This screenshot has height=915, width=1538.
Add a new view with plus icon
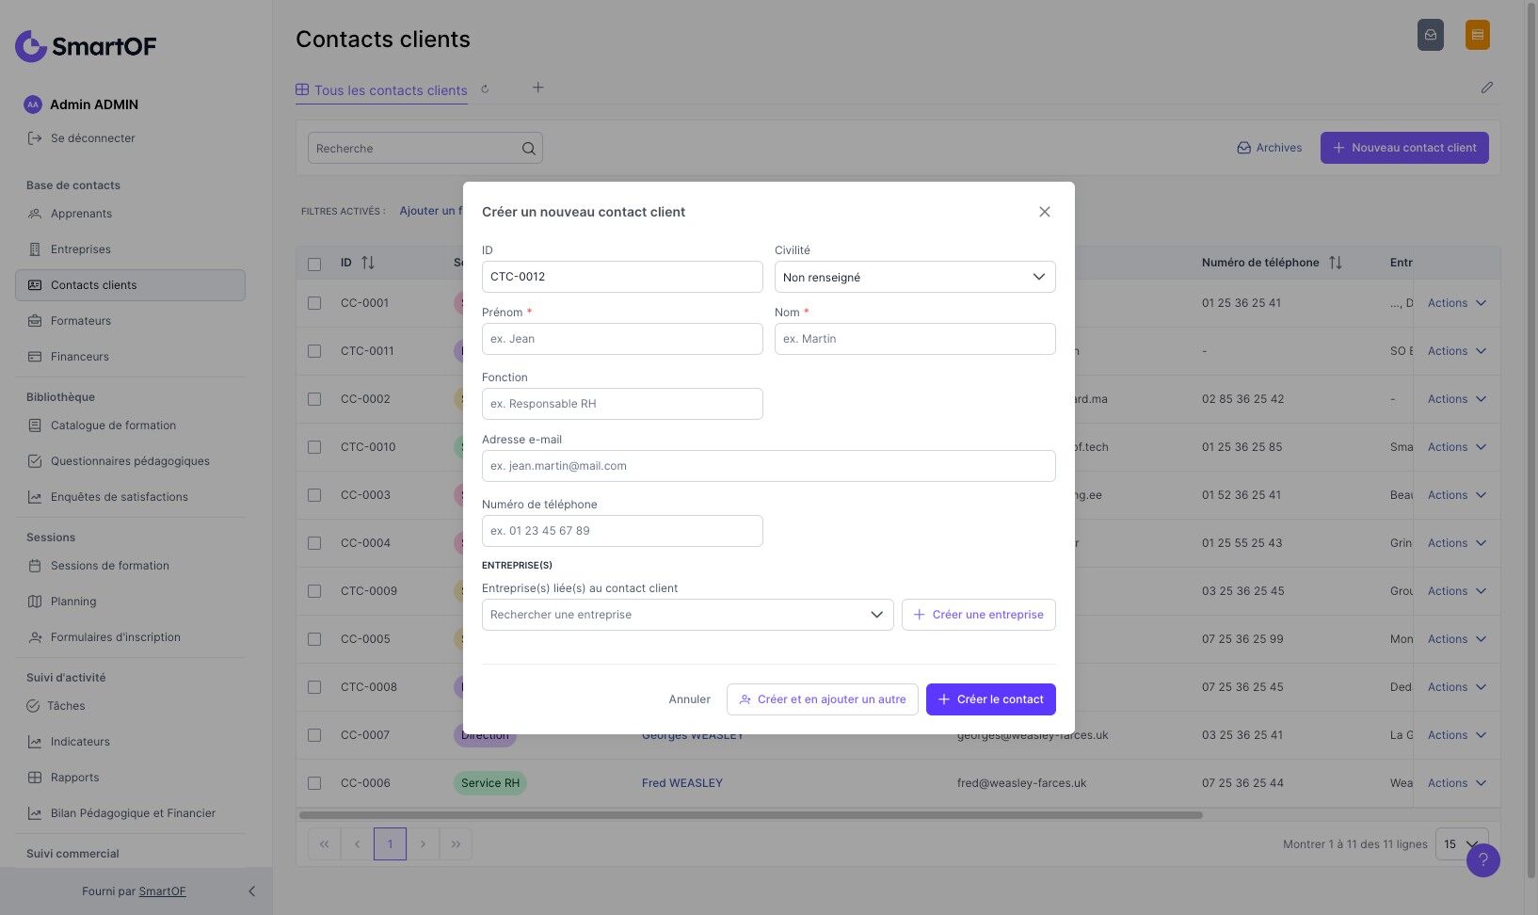coord(538,88)
